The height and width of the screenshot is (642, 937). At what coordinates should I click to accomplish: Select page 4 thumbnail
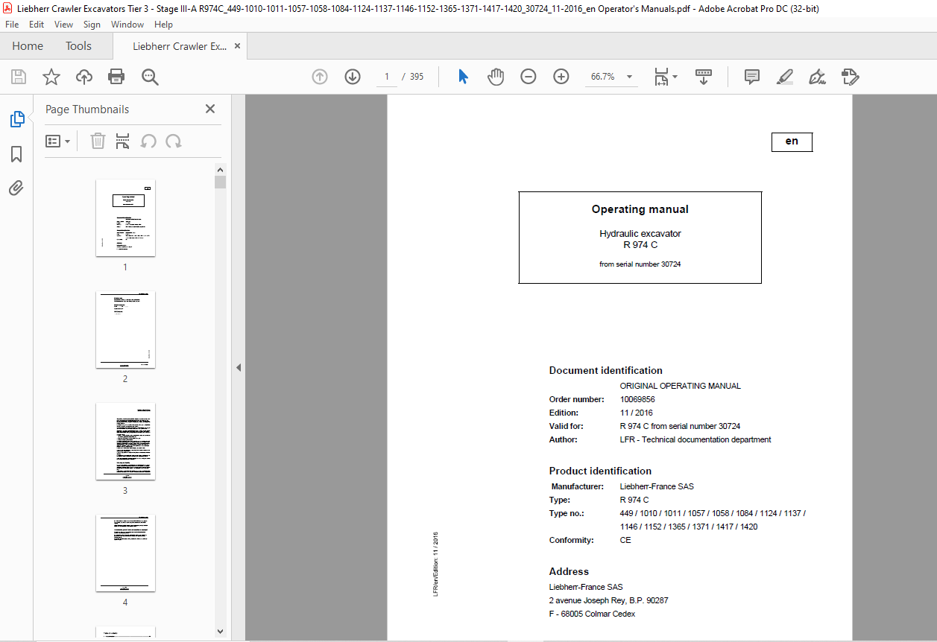[125, 553]
